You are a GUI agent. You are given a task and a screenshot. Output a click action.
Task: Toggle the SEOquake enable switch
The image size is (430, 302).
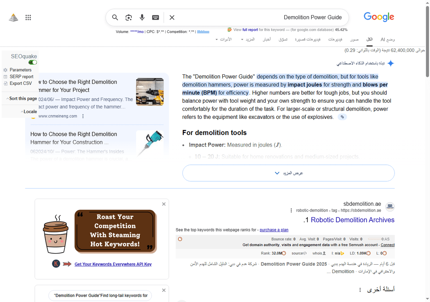click(x=33, y=62)
